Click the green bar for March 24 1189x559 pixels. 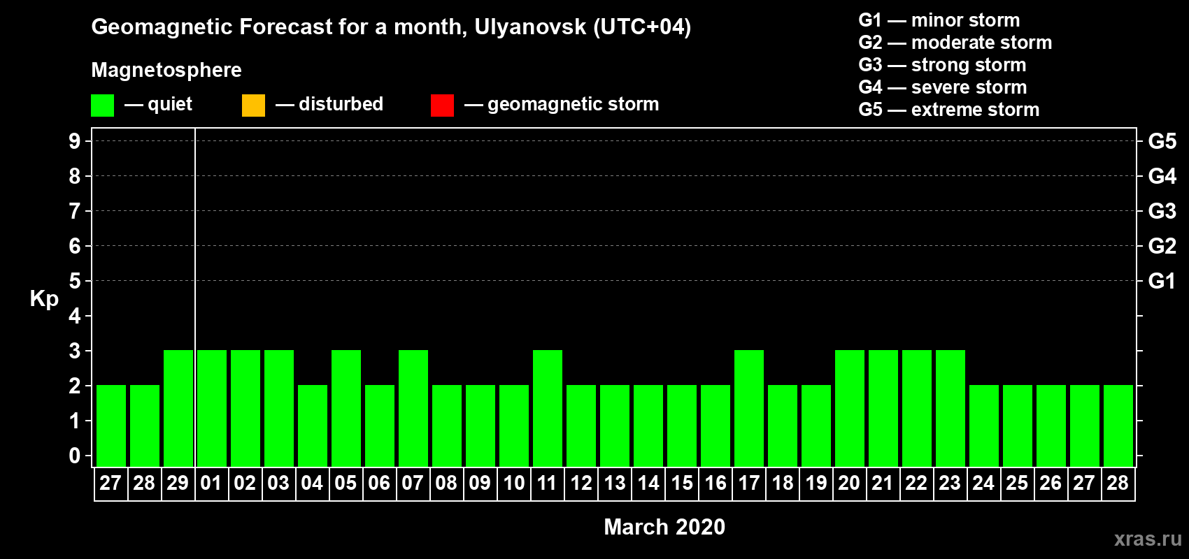click(984, 426)
